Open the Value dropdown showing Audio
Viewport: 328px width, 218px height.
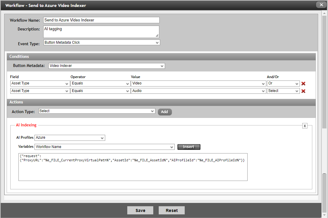199,91
